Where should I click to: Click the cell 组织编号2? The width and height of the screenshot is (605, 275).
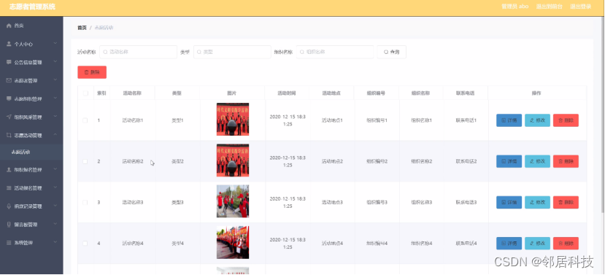(377, 161)
